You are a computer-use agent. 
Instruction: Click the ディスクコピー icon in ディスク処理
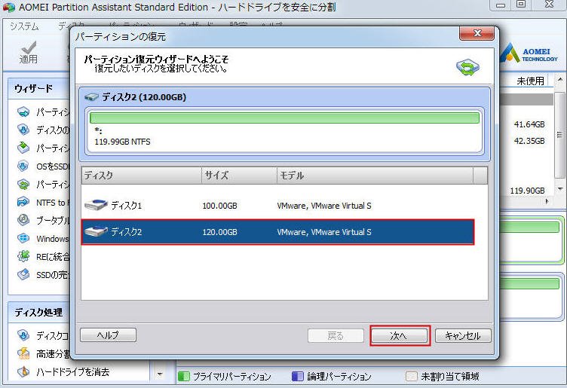23,335
